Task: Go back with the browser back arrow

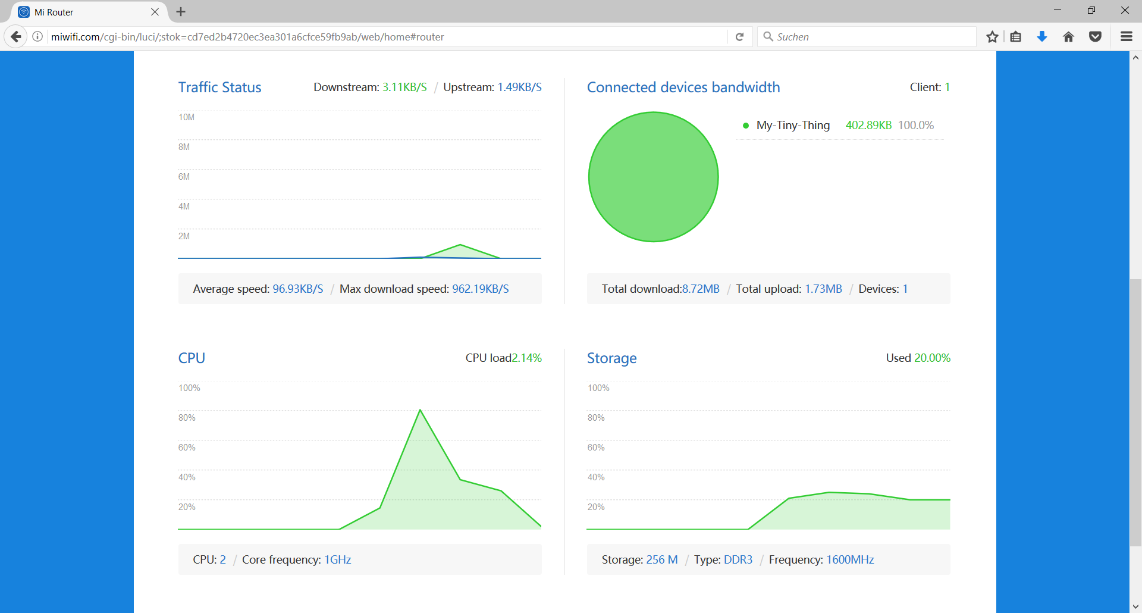Action: coord(16,37)
